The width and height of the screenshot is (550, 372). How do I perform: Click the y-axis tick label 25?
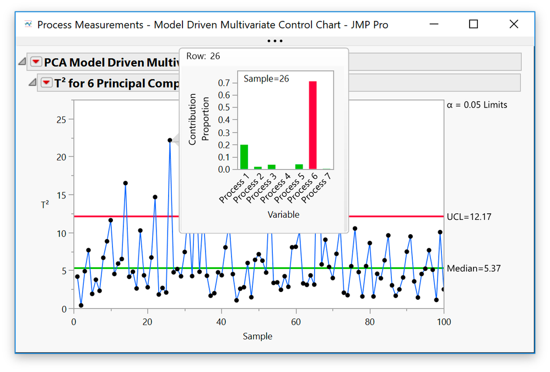(x=61, y=120)
